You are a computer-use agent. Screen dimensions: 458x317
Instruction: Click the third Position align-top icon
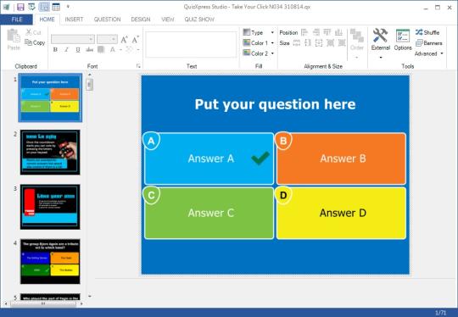(327, 32)
